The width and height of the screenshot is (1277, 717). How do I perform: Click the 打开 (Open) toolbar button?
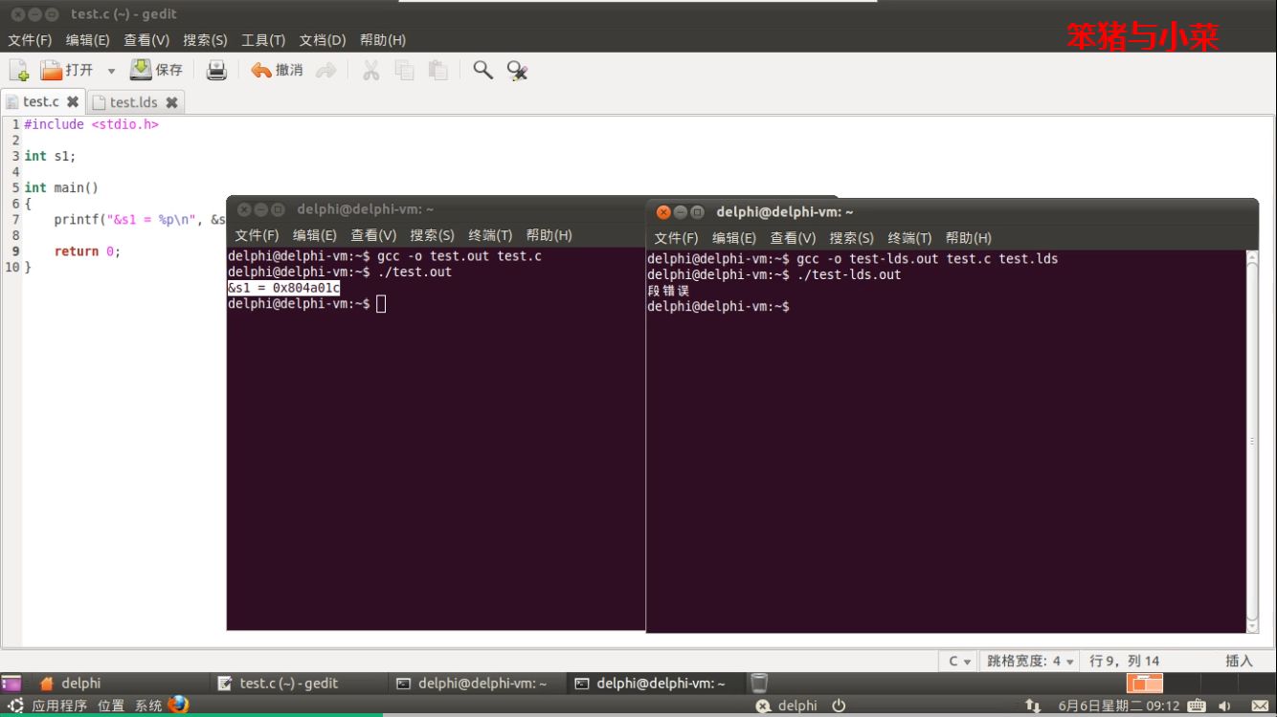(x=67, y=70)
